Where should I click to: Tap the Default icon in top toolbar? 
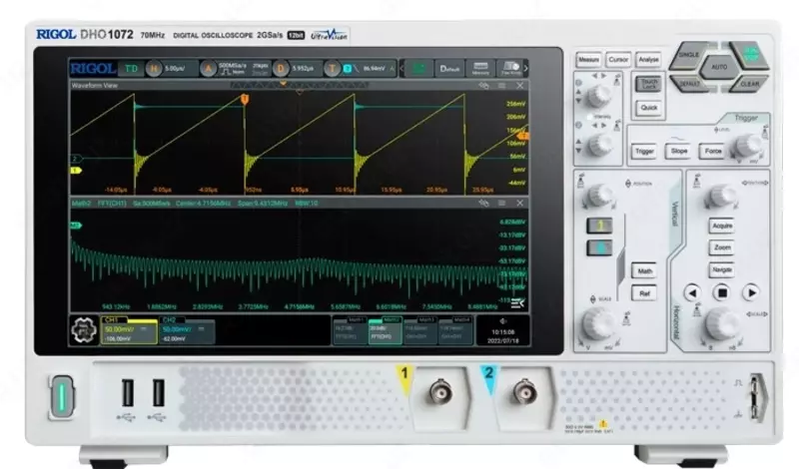pos(449,69)
